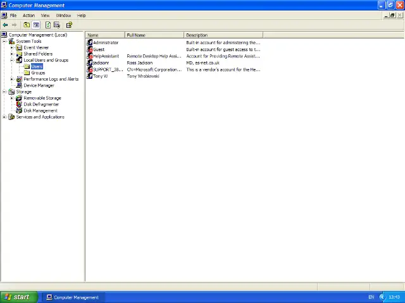Click the HelpAssistant user icon

90,56
